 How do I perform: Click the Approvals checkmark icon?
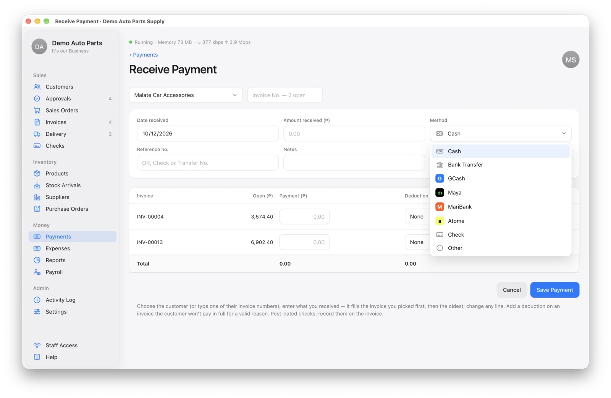[37, 99]
